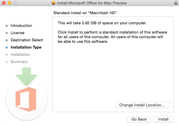Click the package icon beside the window title
Viewport: 179px width, 126px height.
click(x=53, y=3)
